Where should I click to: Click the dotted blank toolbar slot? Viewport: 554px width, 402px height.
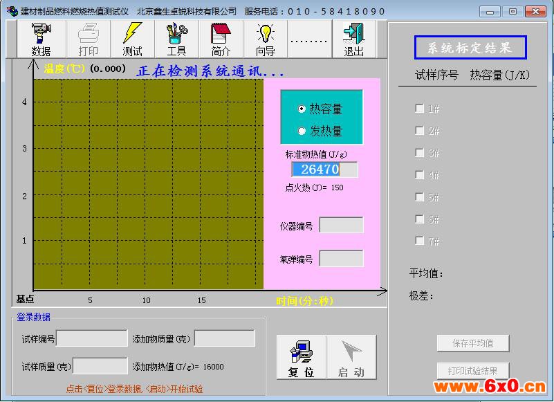[x=309, y=39]
